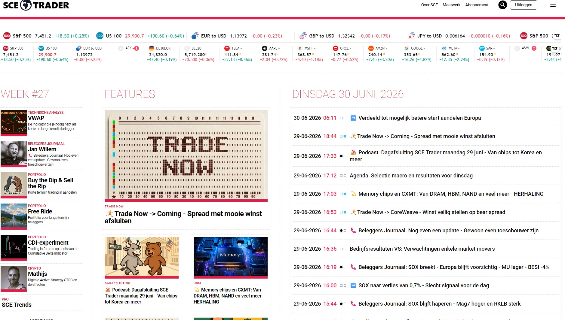Click the Tesla TSLA logo icon

pyautogui.click(x=227, y=48)
